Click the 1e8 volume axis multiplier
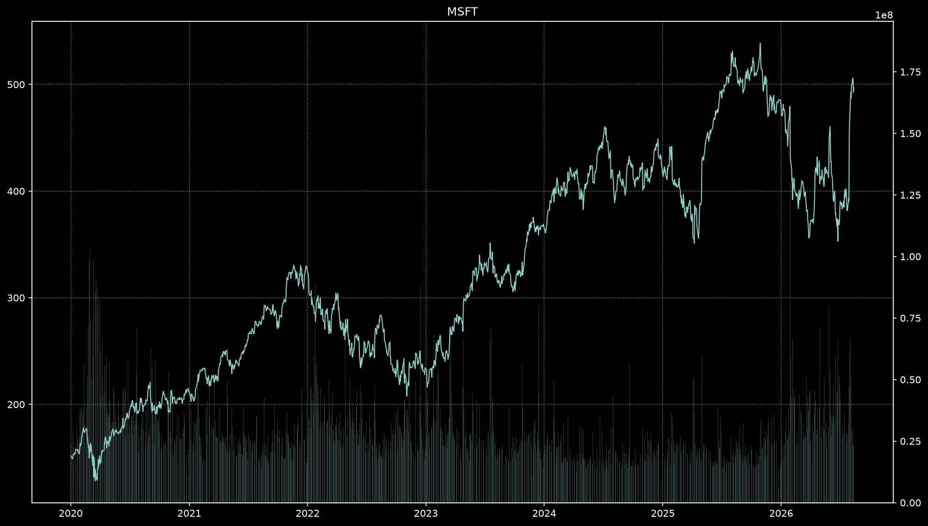Image resolution: width=928 pixels, height=526 pixels. [x=884, y=15]
